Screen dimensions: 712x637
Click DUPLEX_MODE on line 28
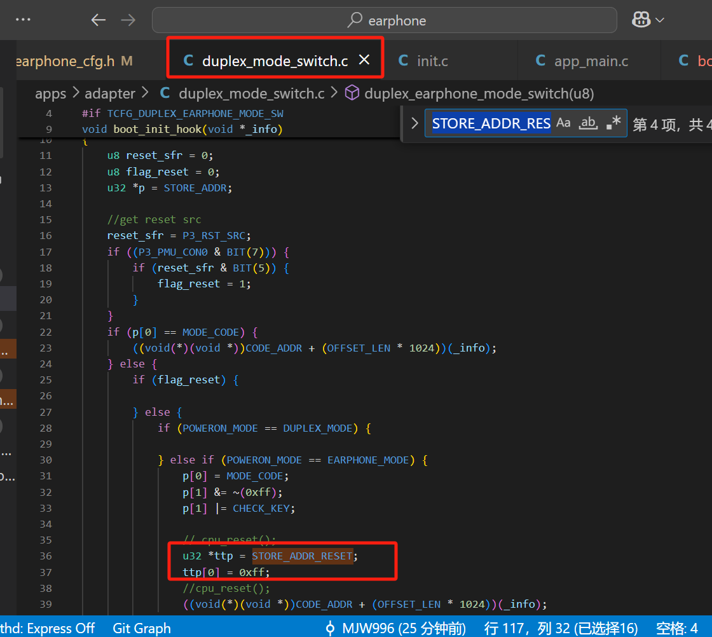pyautogui.click(x=318, y=428)
